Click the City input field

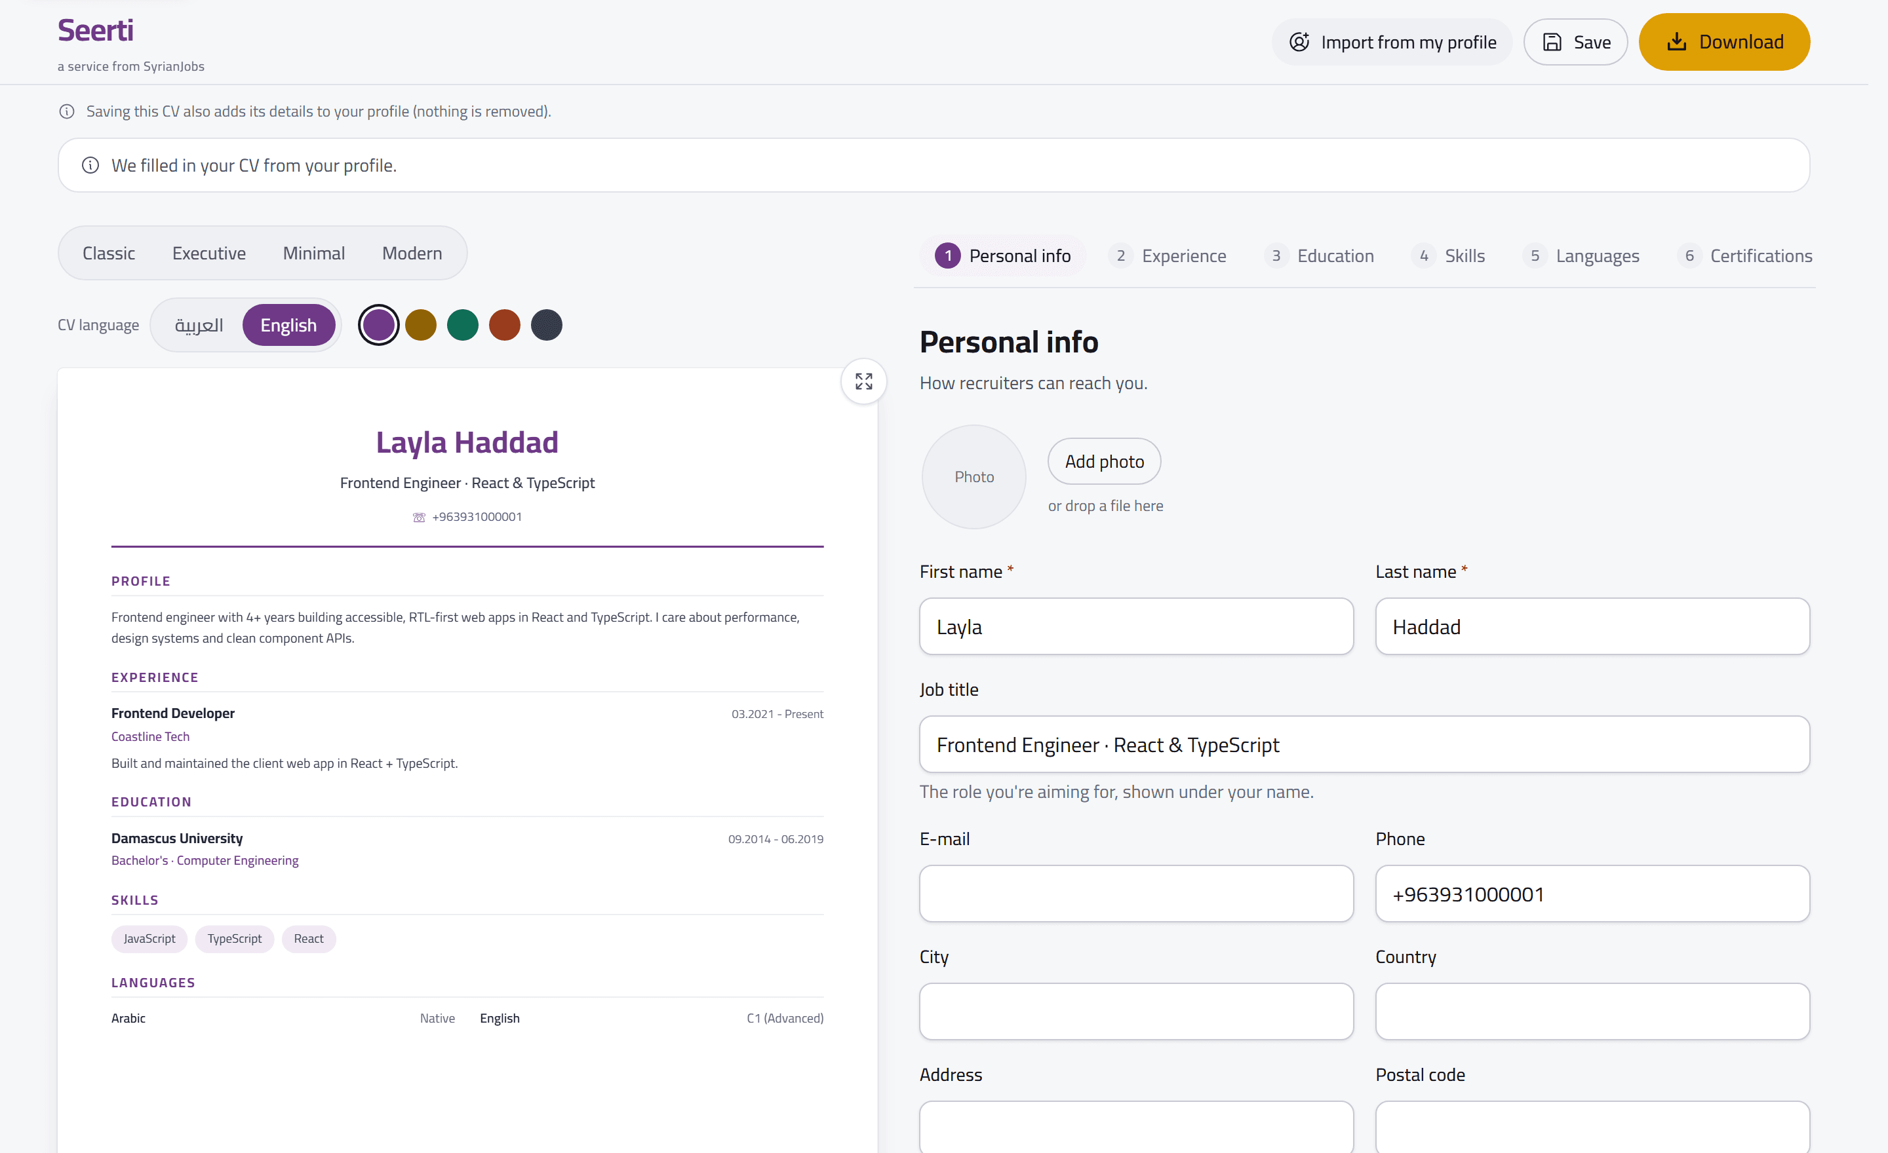pos(1136,1012)
